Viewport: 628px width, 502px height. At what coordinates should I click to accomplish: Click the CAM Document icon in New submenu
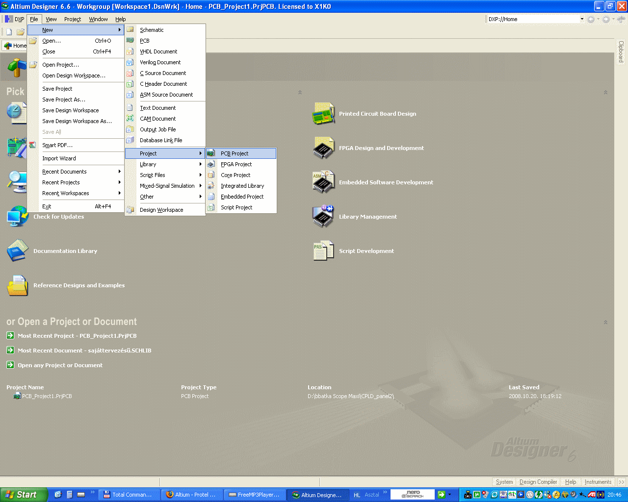tap(130, 118)
